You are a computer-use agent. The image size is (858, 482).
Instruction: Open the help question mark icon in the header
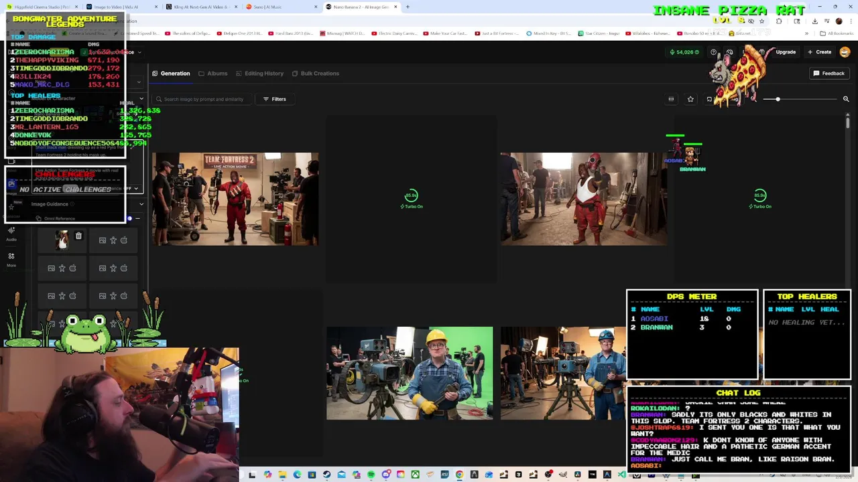(714, 52)
